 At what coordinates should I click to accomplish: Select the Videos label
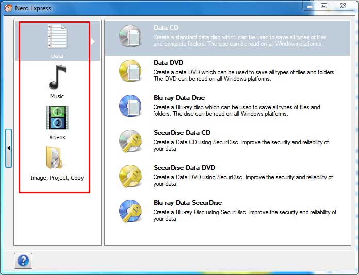[x=57, y=137]
